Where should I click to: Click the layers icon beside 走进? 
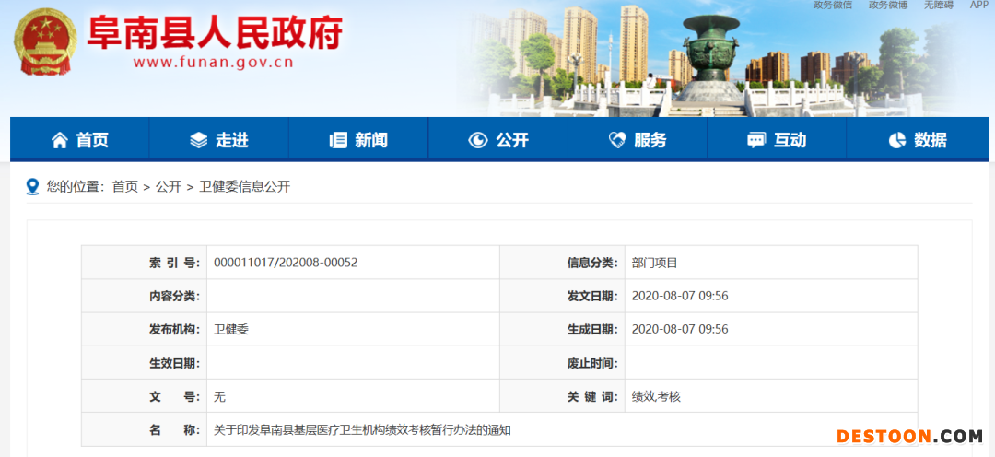tap(199, 140)
